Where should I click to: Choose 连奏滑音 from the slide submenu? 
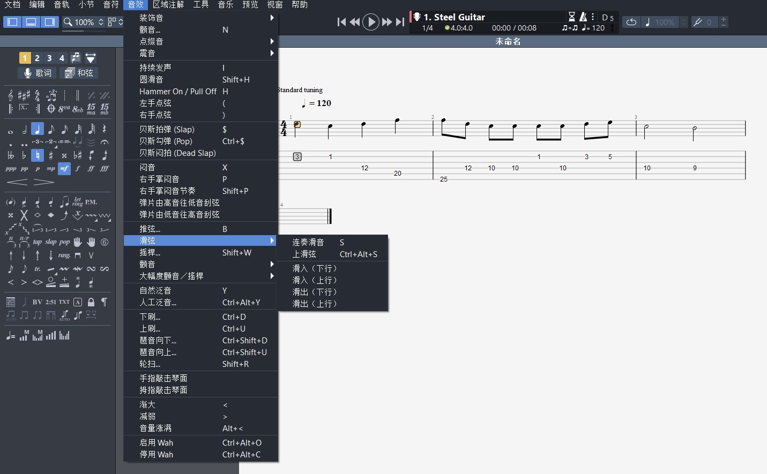[x=308, y=242]
